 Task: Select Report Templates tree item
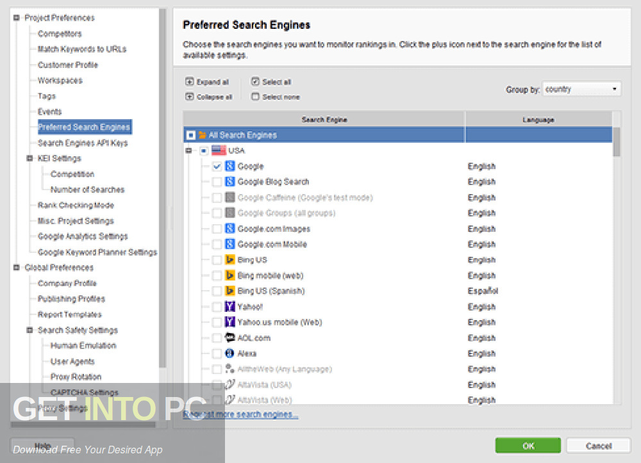point(69,314)
